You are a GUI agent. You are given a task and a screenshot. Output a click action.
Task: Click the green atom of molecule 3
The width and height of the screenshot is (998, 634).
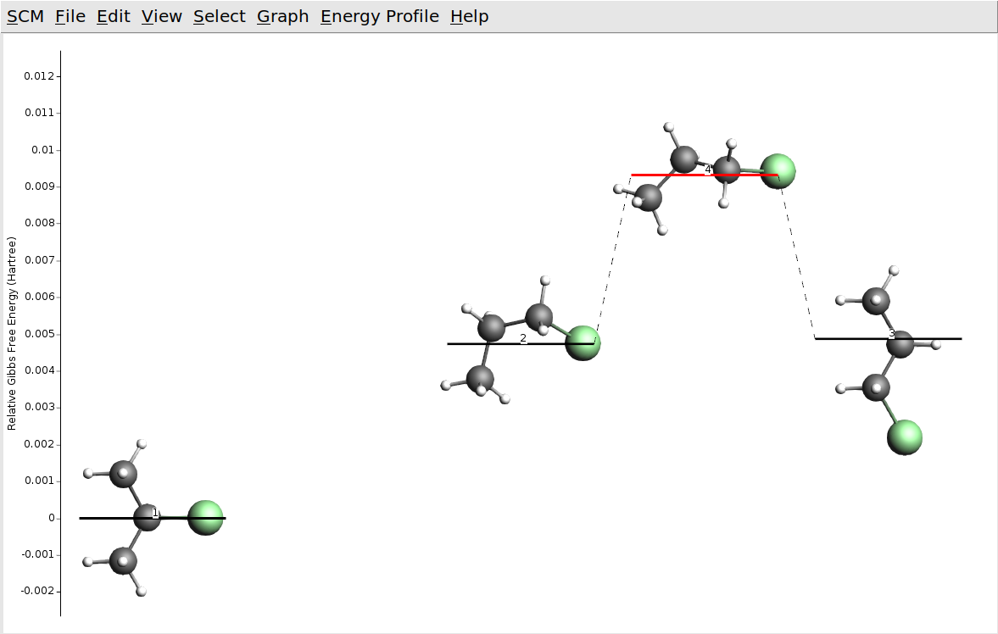click(x=904, y=437)
